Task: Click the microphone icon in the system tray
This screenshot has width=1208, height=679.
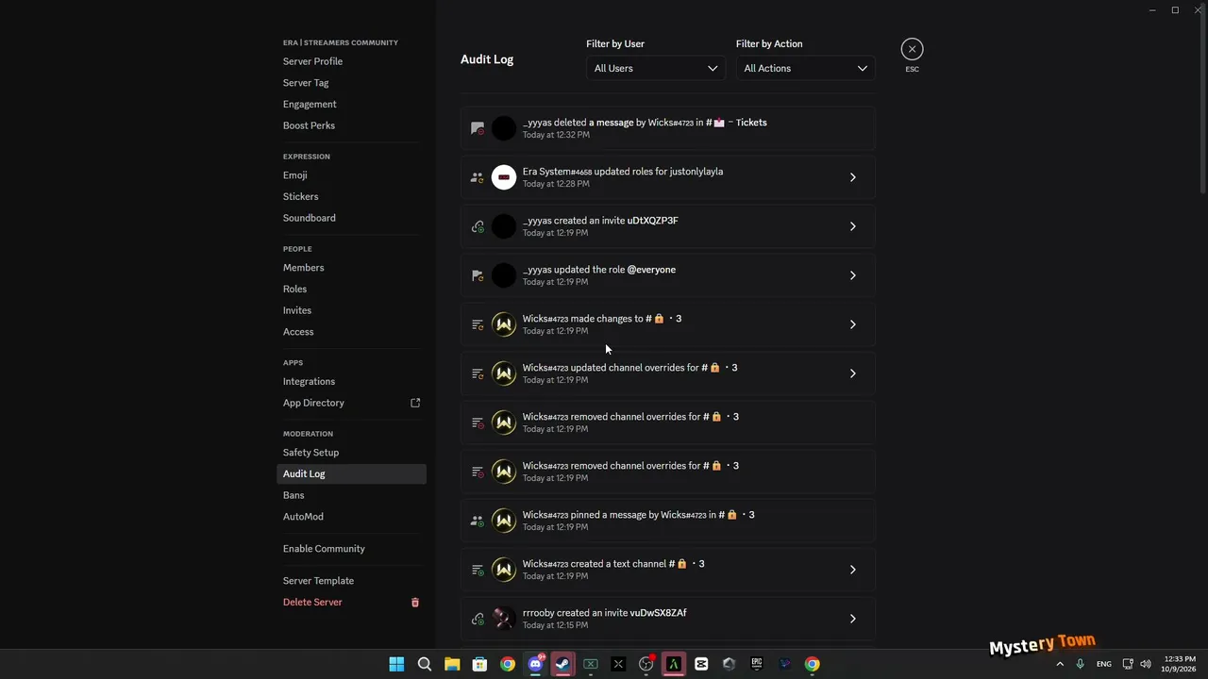Action: tap(1080, 664)
